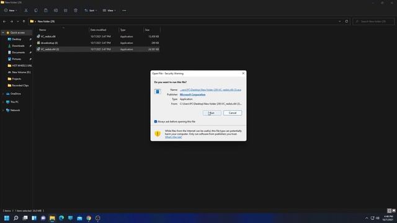Image resolution: width=397 pixels, height=223 pixels.
Task: Open the HOT WHEELS UNL folder in sidebar
Action: [19, 66]
